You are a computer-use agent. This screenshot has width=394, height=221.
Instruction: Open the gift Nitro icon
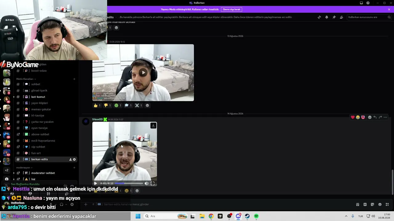[x=358, y=204]
